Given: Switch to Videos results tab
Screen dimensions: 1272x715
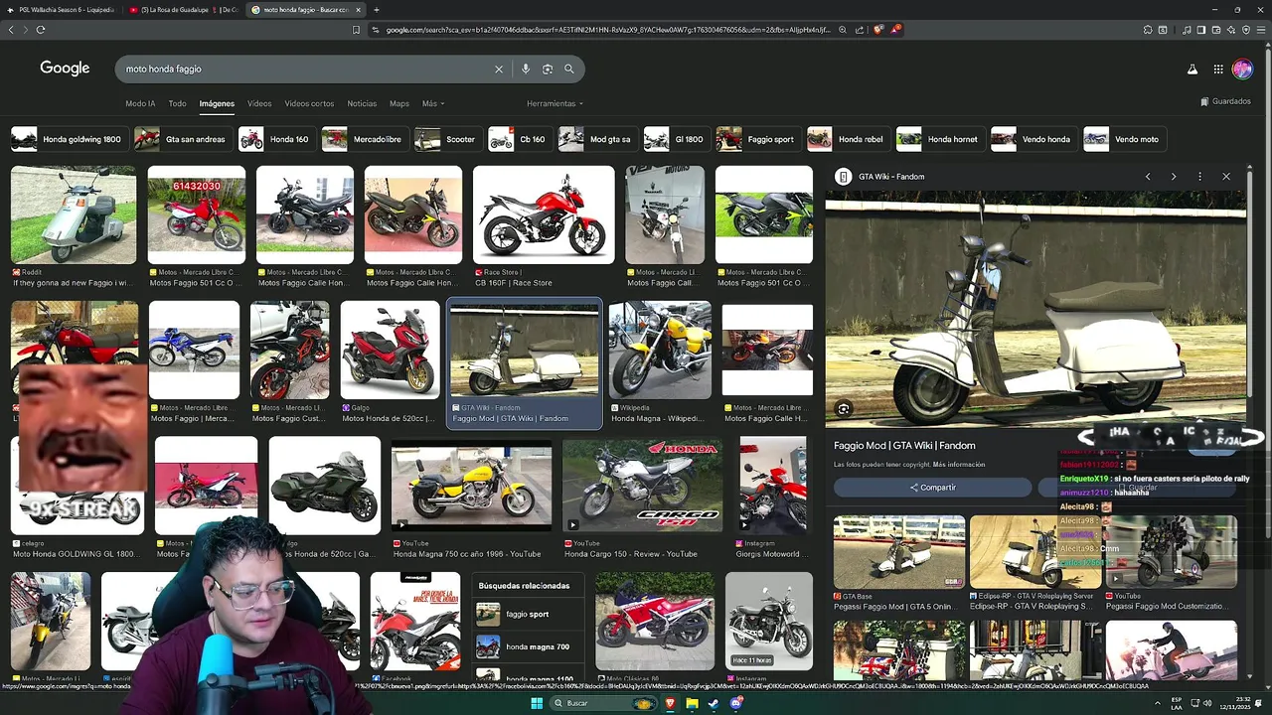Looking at the screenshot, I should pyautogui.click(x=259, y=103).
